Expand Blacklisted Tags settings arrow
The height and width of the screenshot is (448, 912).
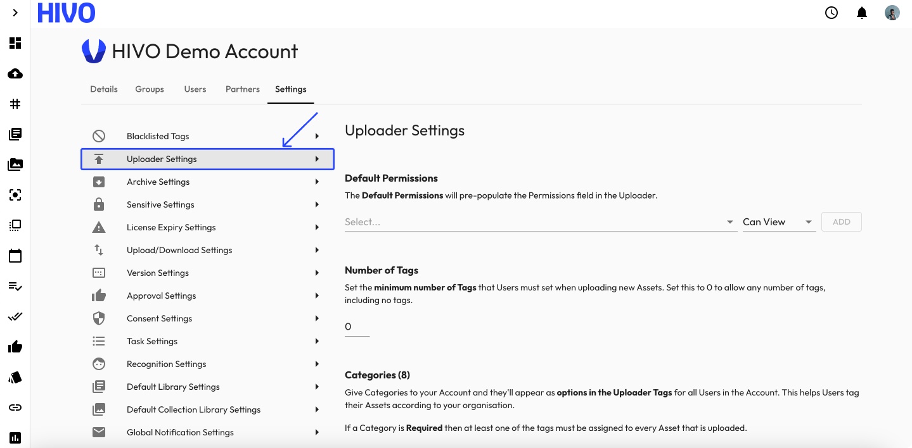pos(317,136)
